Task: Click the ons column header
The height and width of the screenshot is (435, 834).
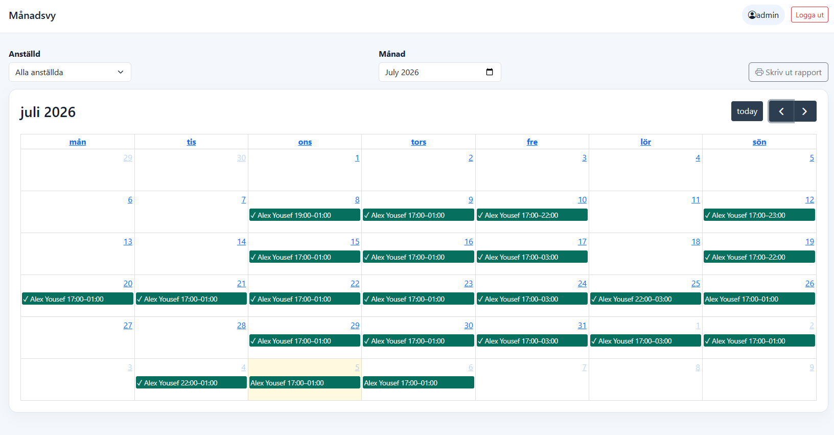Action: pyautogui.click(x=305, y=142)
